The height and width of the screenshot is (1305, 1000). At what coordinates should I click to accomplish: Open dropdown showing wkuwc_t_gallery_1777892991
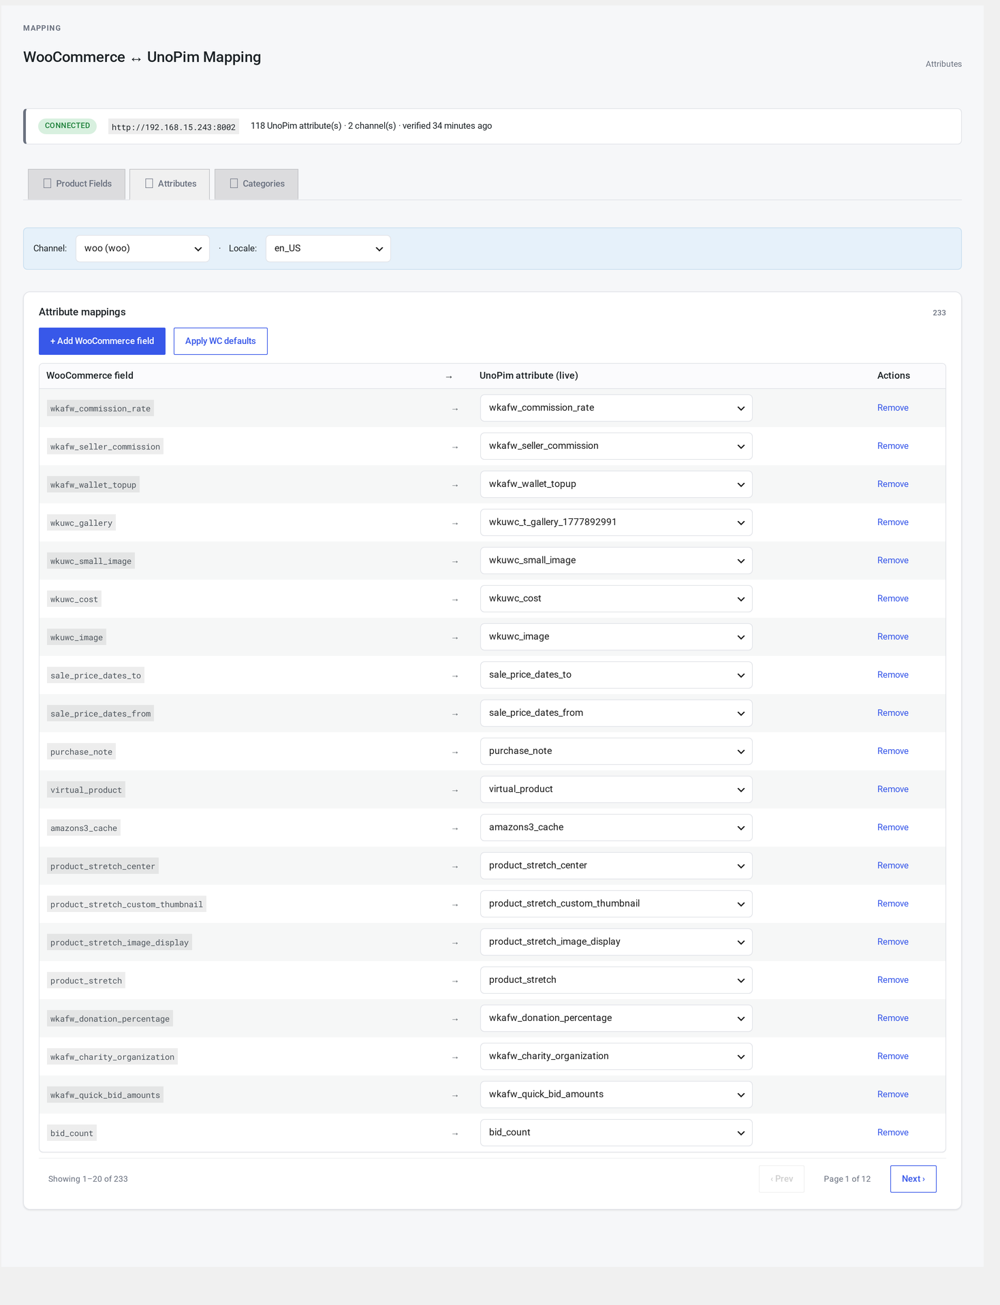(x=616, y=522)
